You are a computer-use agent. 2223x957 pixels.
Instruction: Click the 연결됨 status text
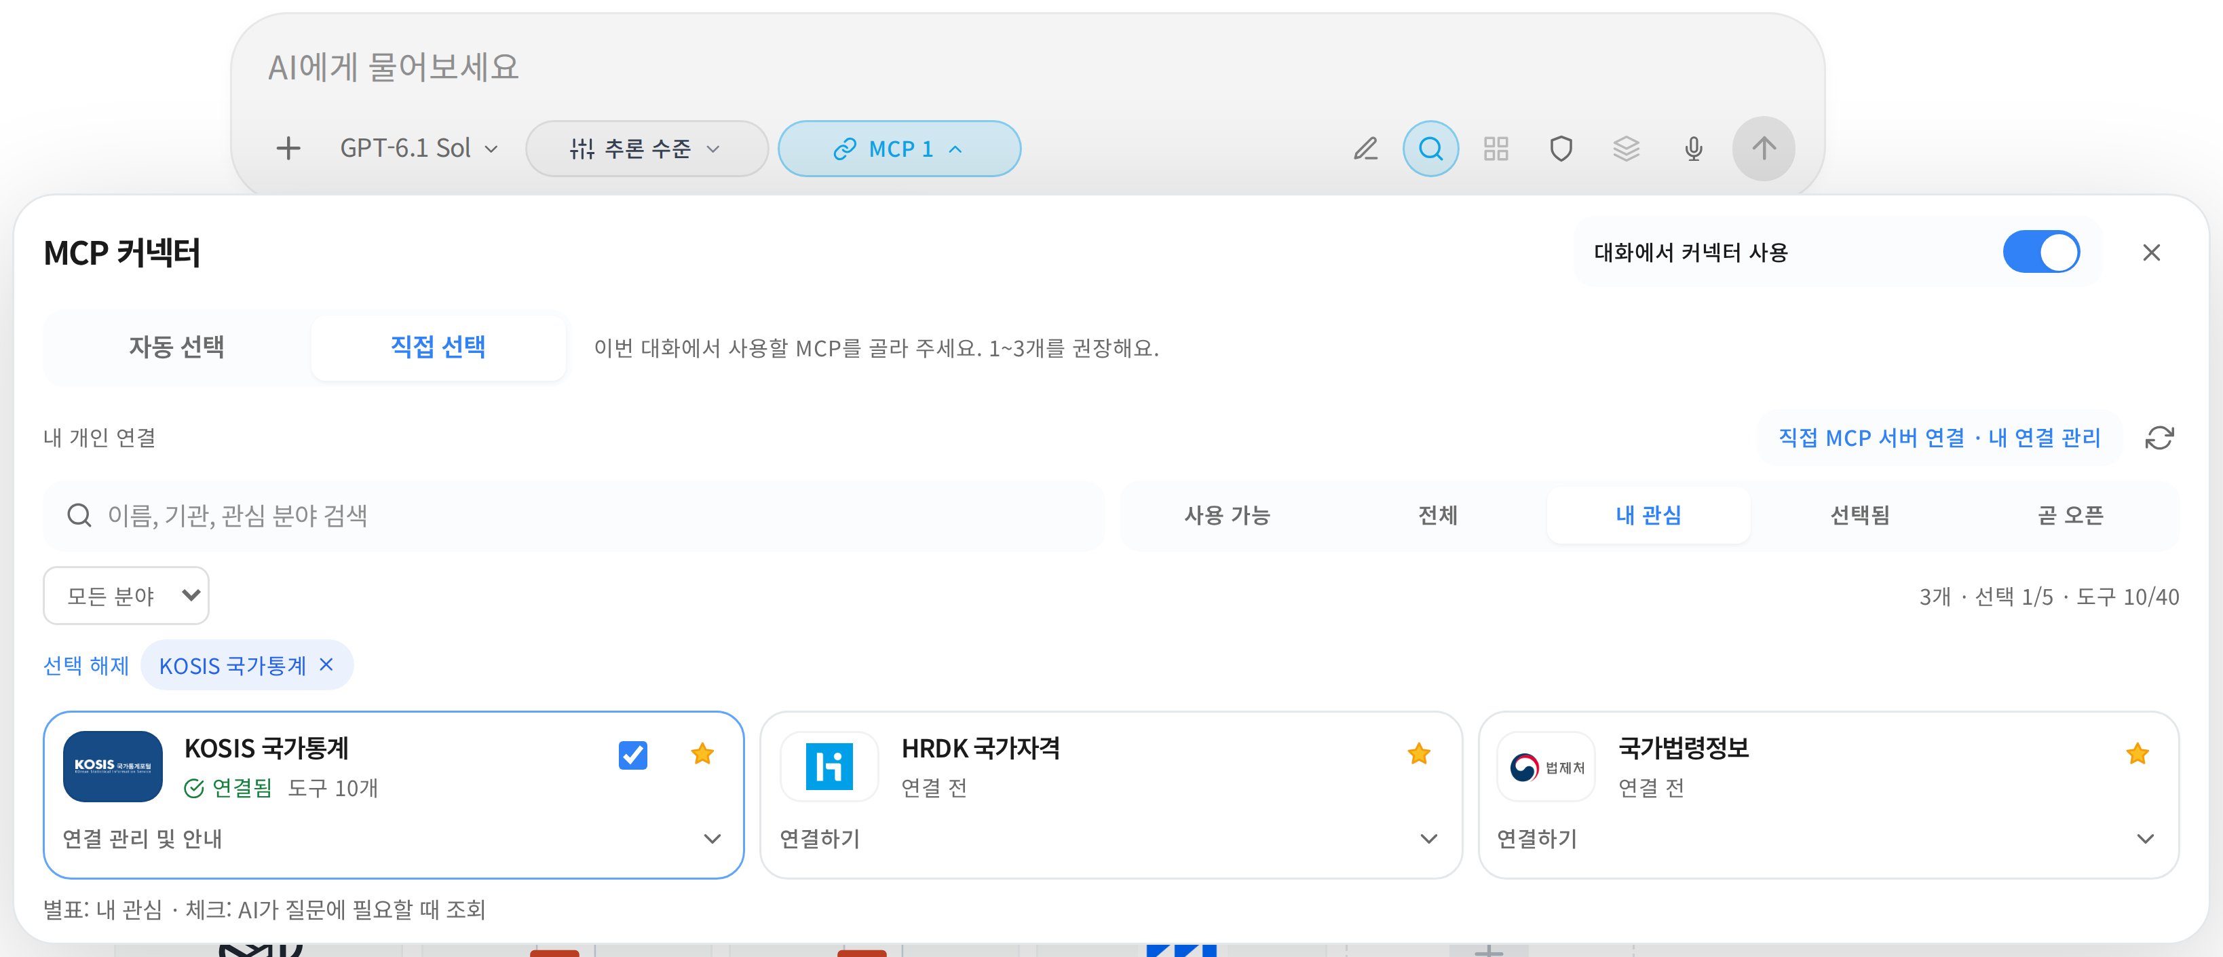(242, 788)
